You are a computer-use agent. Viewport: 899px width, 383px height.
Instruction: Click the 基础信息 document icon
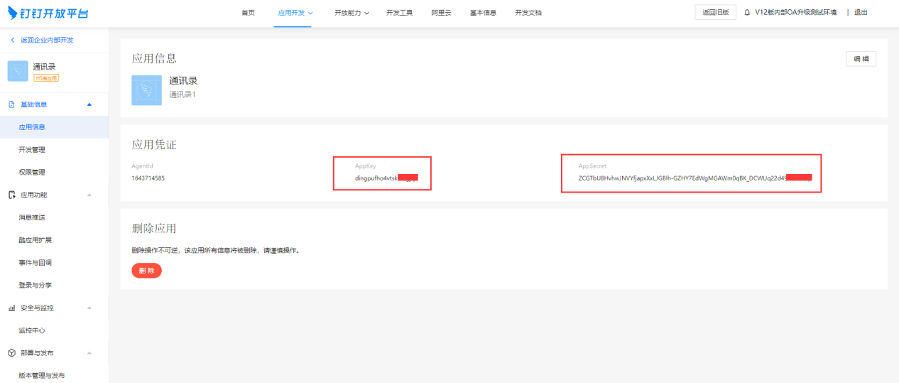pyautogui.click(x=11, y=104)
